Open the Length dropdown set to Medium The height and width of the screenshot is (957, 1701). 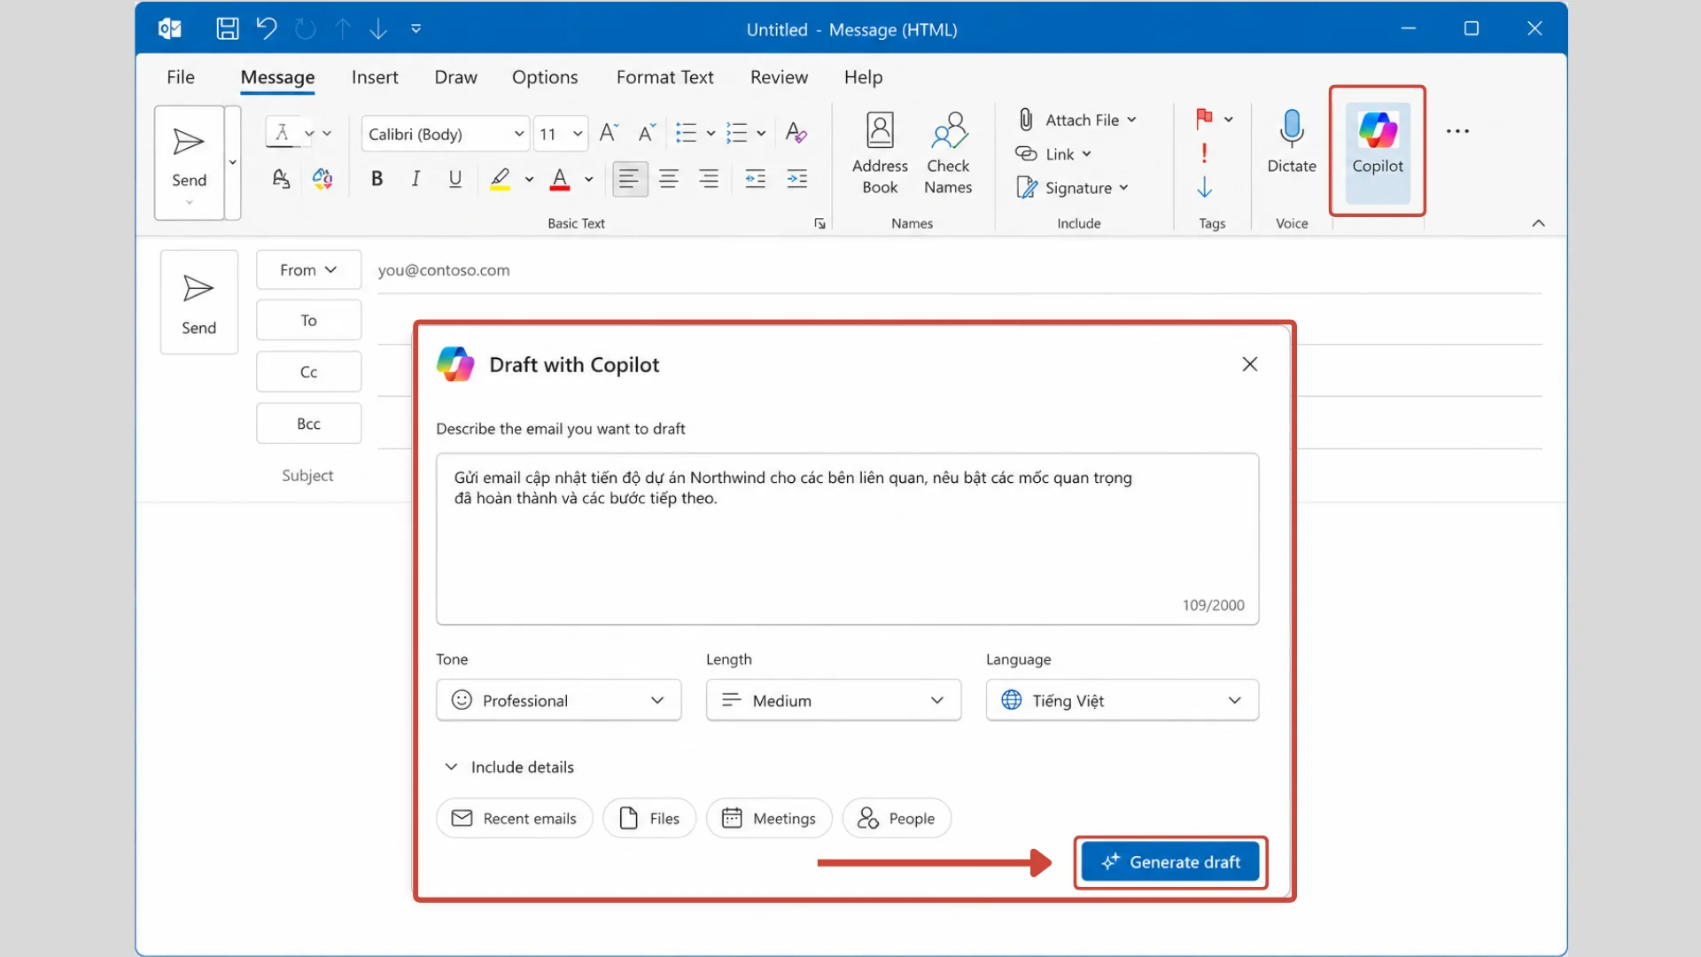[x=833, y=700]
